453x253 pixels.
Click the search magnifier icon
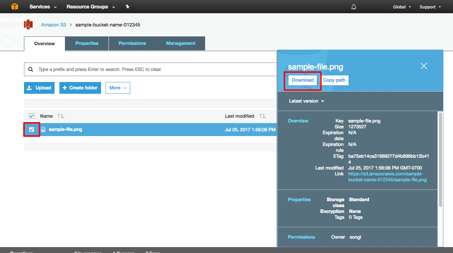[30, 69]
